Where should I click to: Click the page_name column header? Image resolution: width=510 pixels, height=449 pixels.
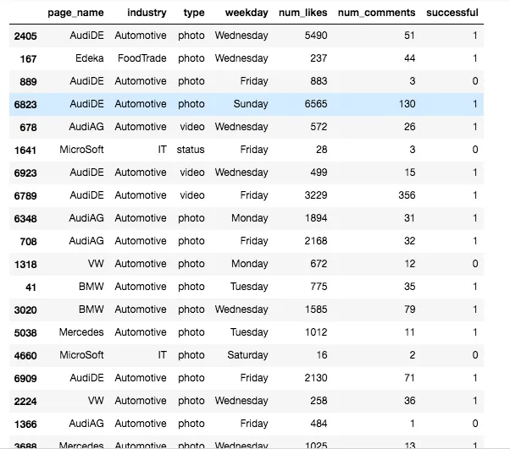coord(75,13)
